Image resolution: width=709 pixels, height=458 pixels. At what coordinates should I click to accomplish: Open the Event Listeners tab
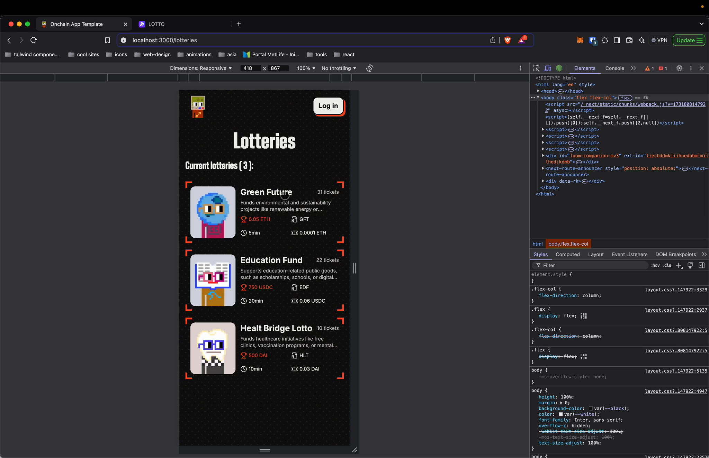(x=629, y=254)
